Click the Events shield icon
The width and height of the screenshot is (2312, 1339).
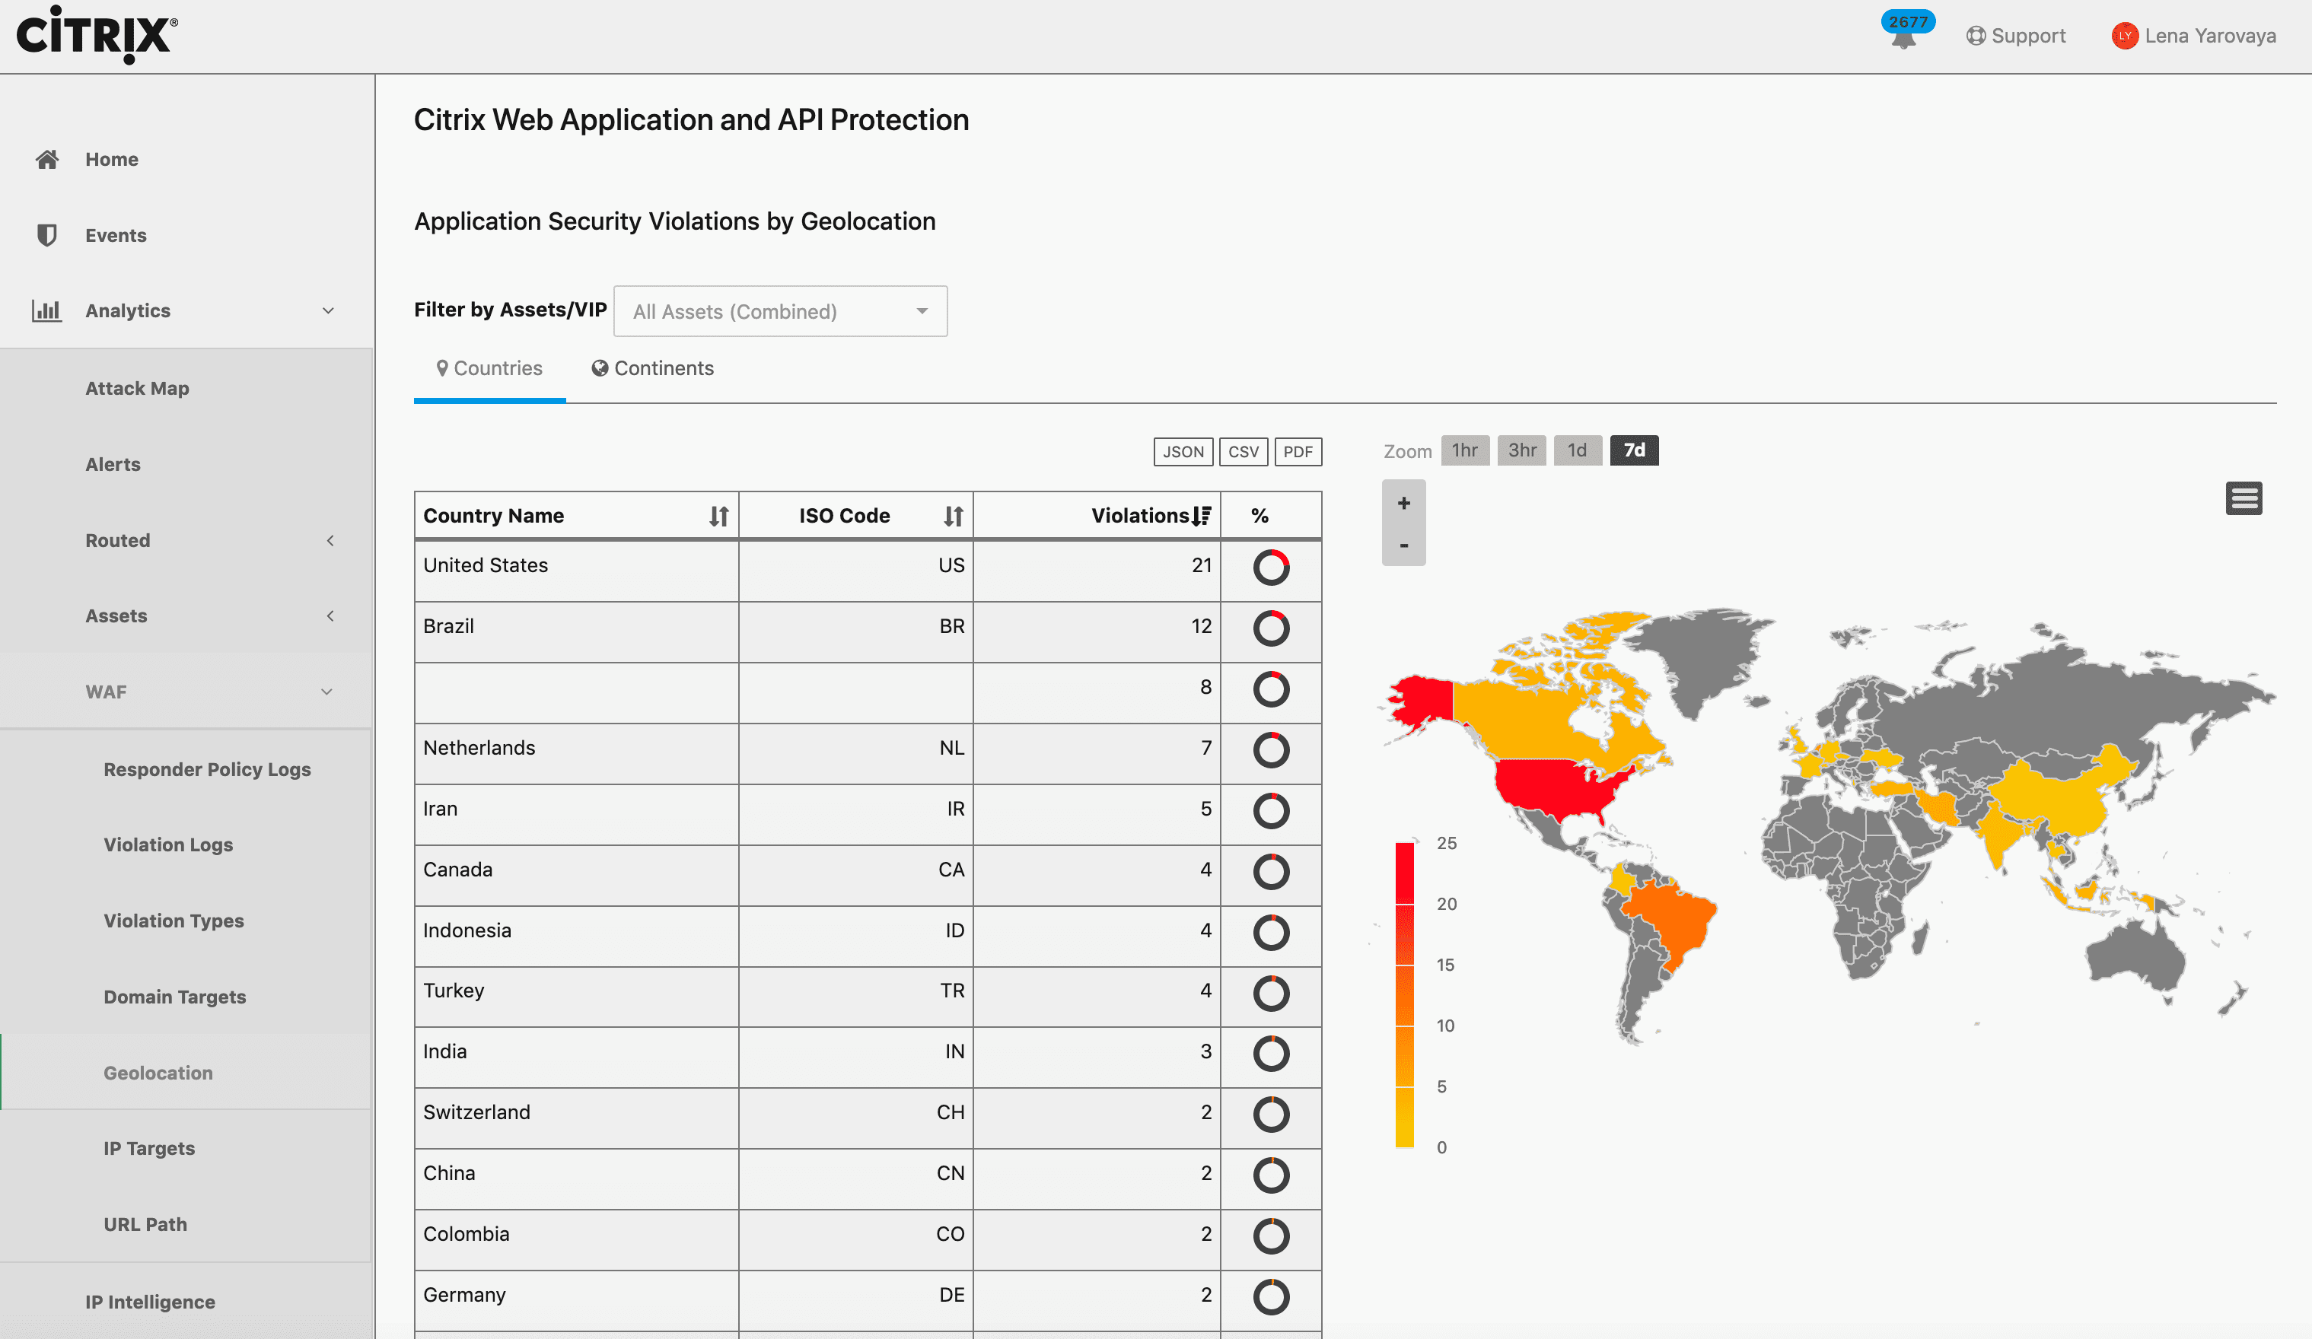[46, 236]
